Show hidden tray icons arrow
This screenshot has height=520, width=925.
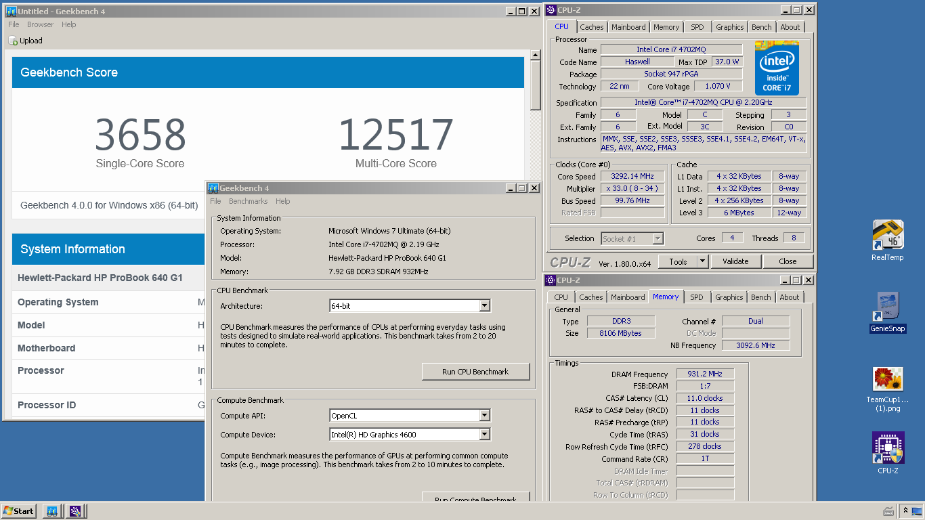point(905,511)
